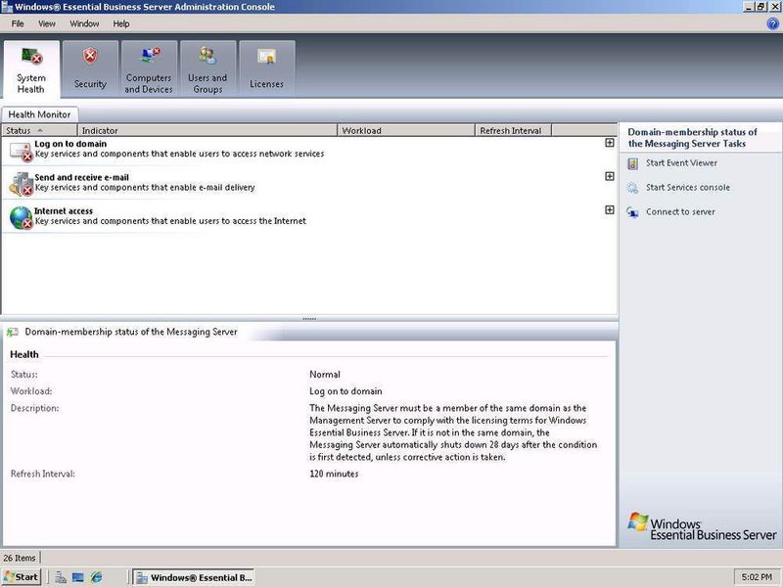This screenshot has height=587, width=783.
Task: Click the Services console gear icon
Action: (632, 188)
